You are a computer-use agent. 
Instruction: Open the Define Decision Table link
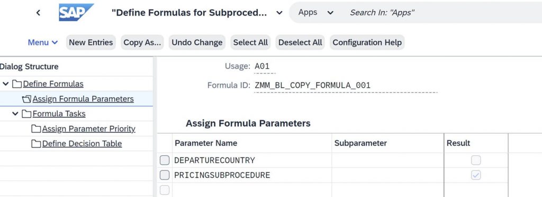(x=82, y=144)
